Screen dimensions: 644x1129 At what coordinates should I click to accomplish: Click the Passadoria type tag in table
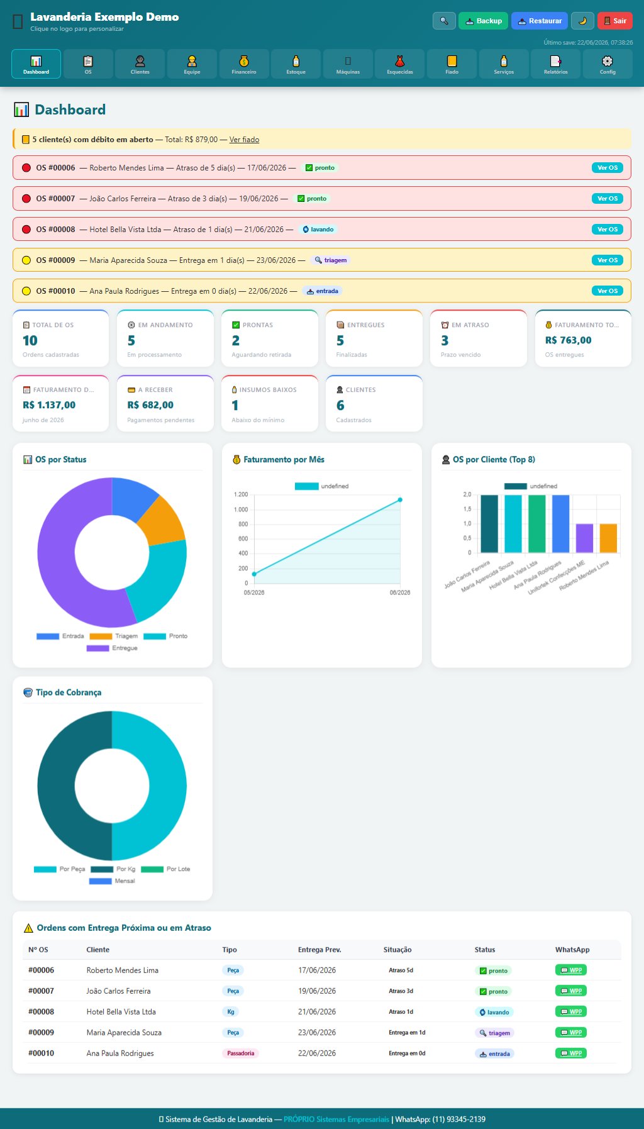[240, 1053]
